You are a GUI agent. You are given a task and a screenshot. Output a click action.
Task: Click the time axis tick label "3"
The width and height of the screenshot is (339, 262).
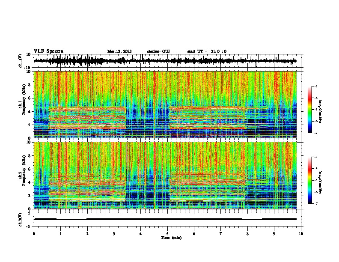114,234
